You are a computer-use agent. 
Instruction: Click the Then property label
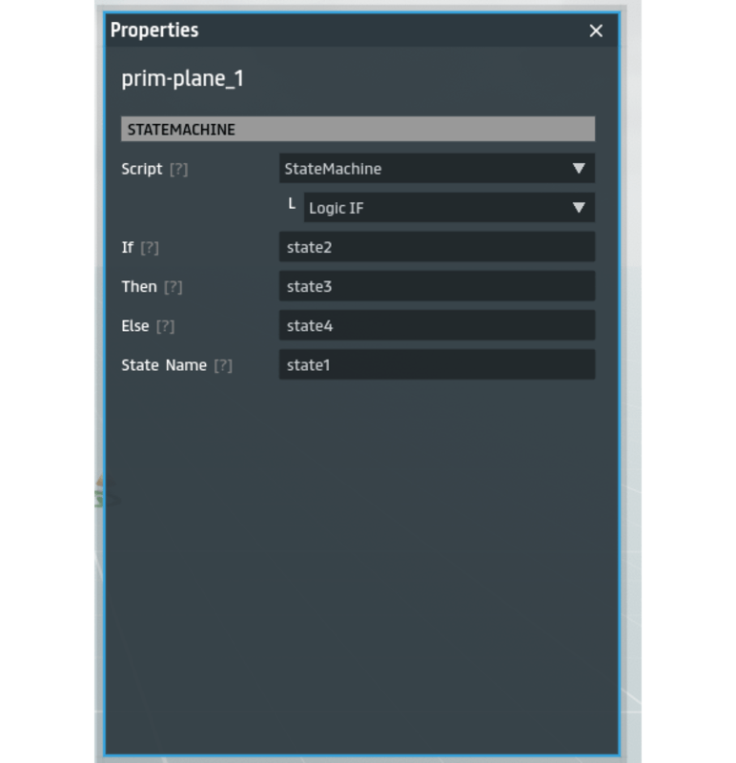tap(139, 286)
